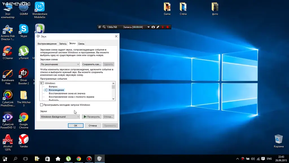
Task: Switch to the Запись tab
Action: tap(63, 44)
